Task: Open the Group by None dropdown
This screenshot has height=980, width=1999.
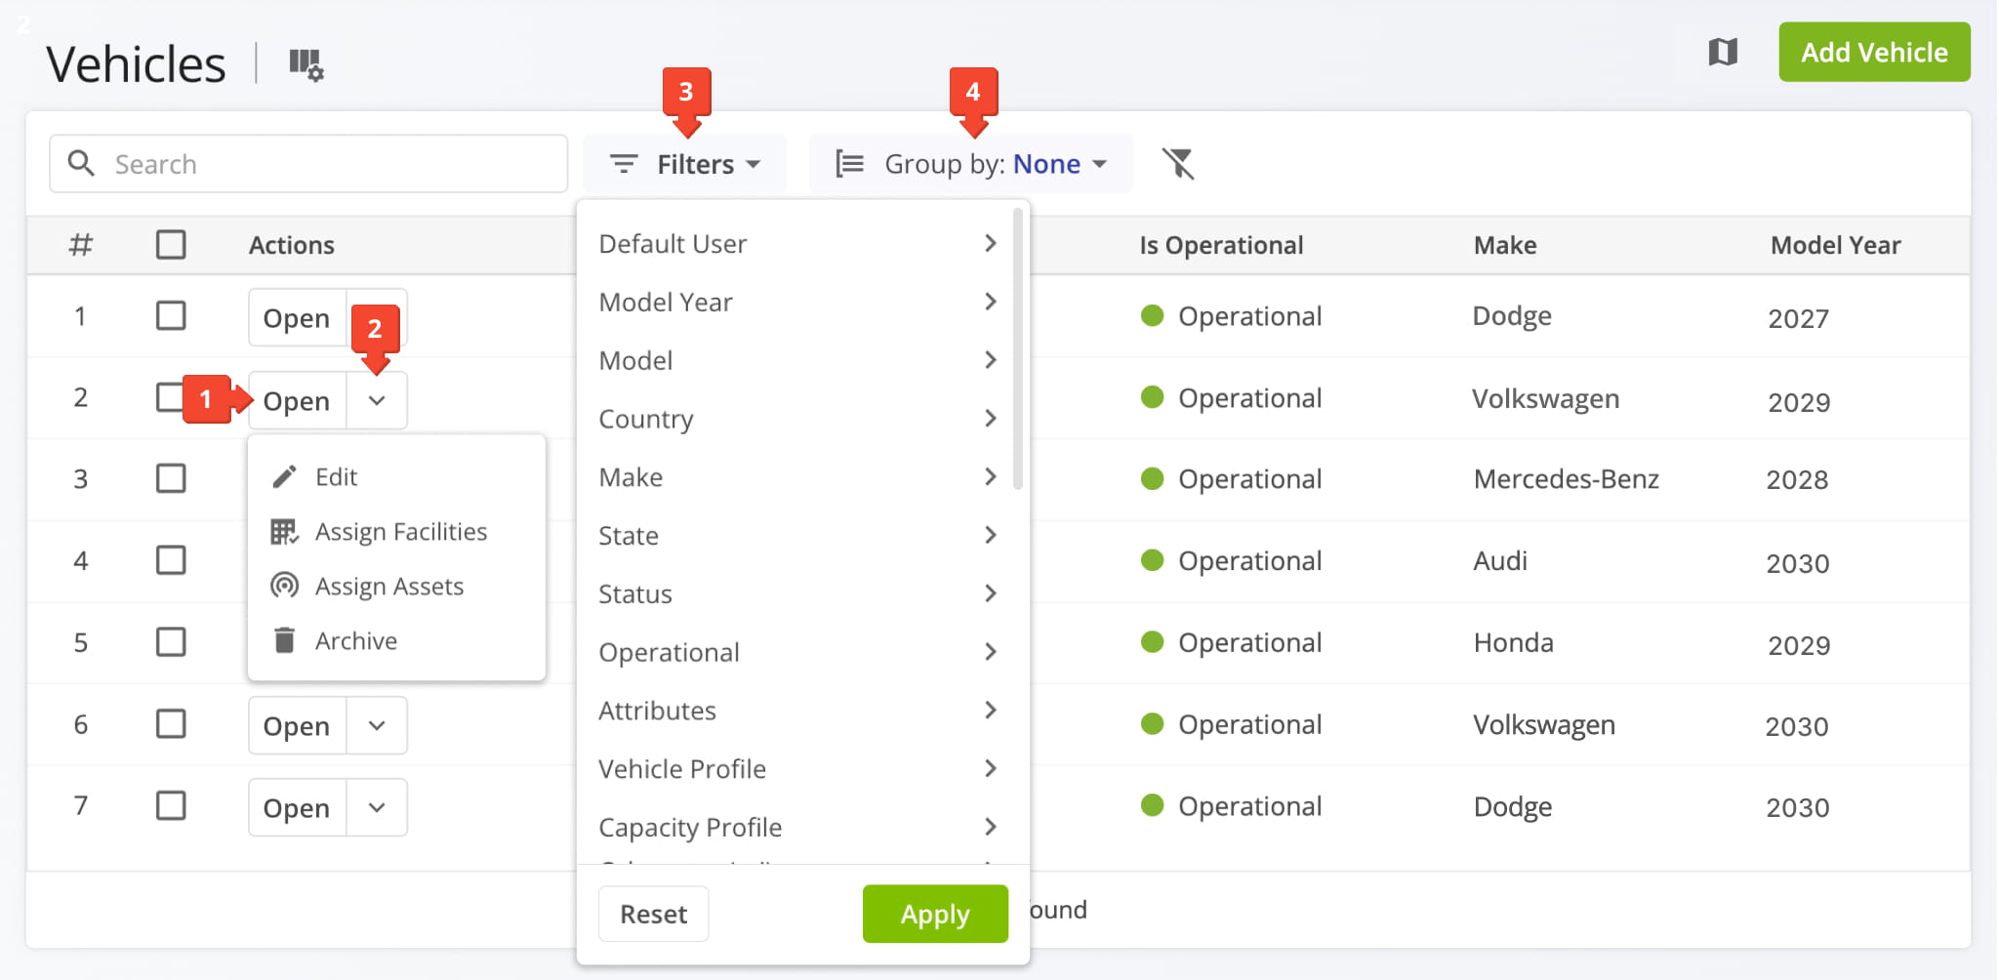Action: point(971,164)
